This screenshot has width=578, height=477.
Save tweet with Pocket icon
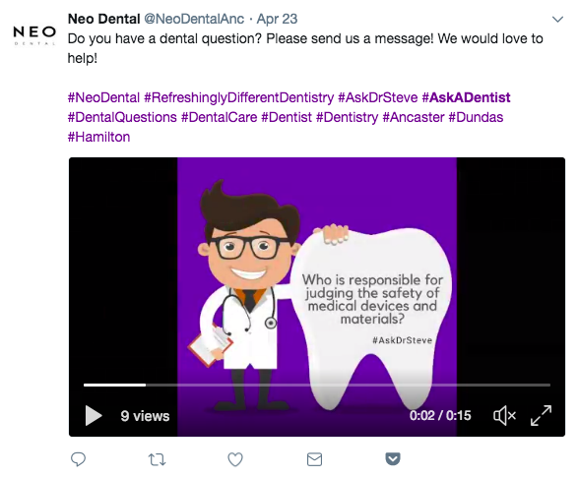[393, 459]
